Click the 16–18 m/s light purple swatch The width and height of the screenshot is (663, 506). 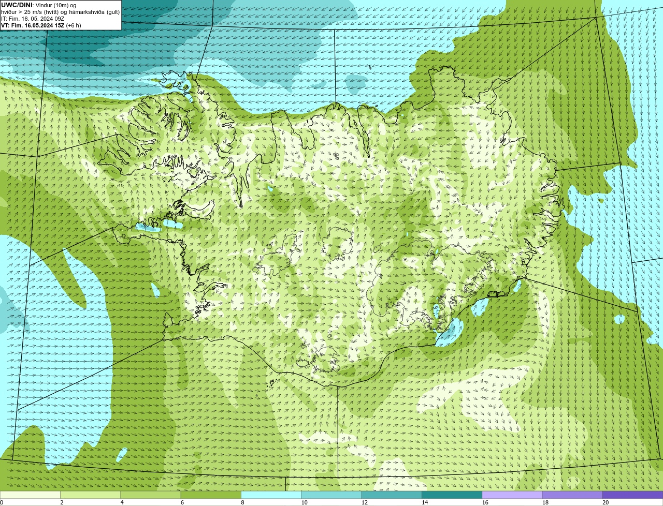click(512, 495)
